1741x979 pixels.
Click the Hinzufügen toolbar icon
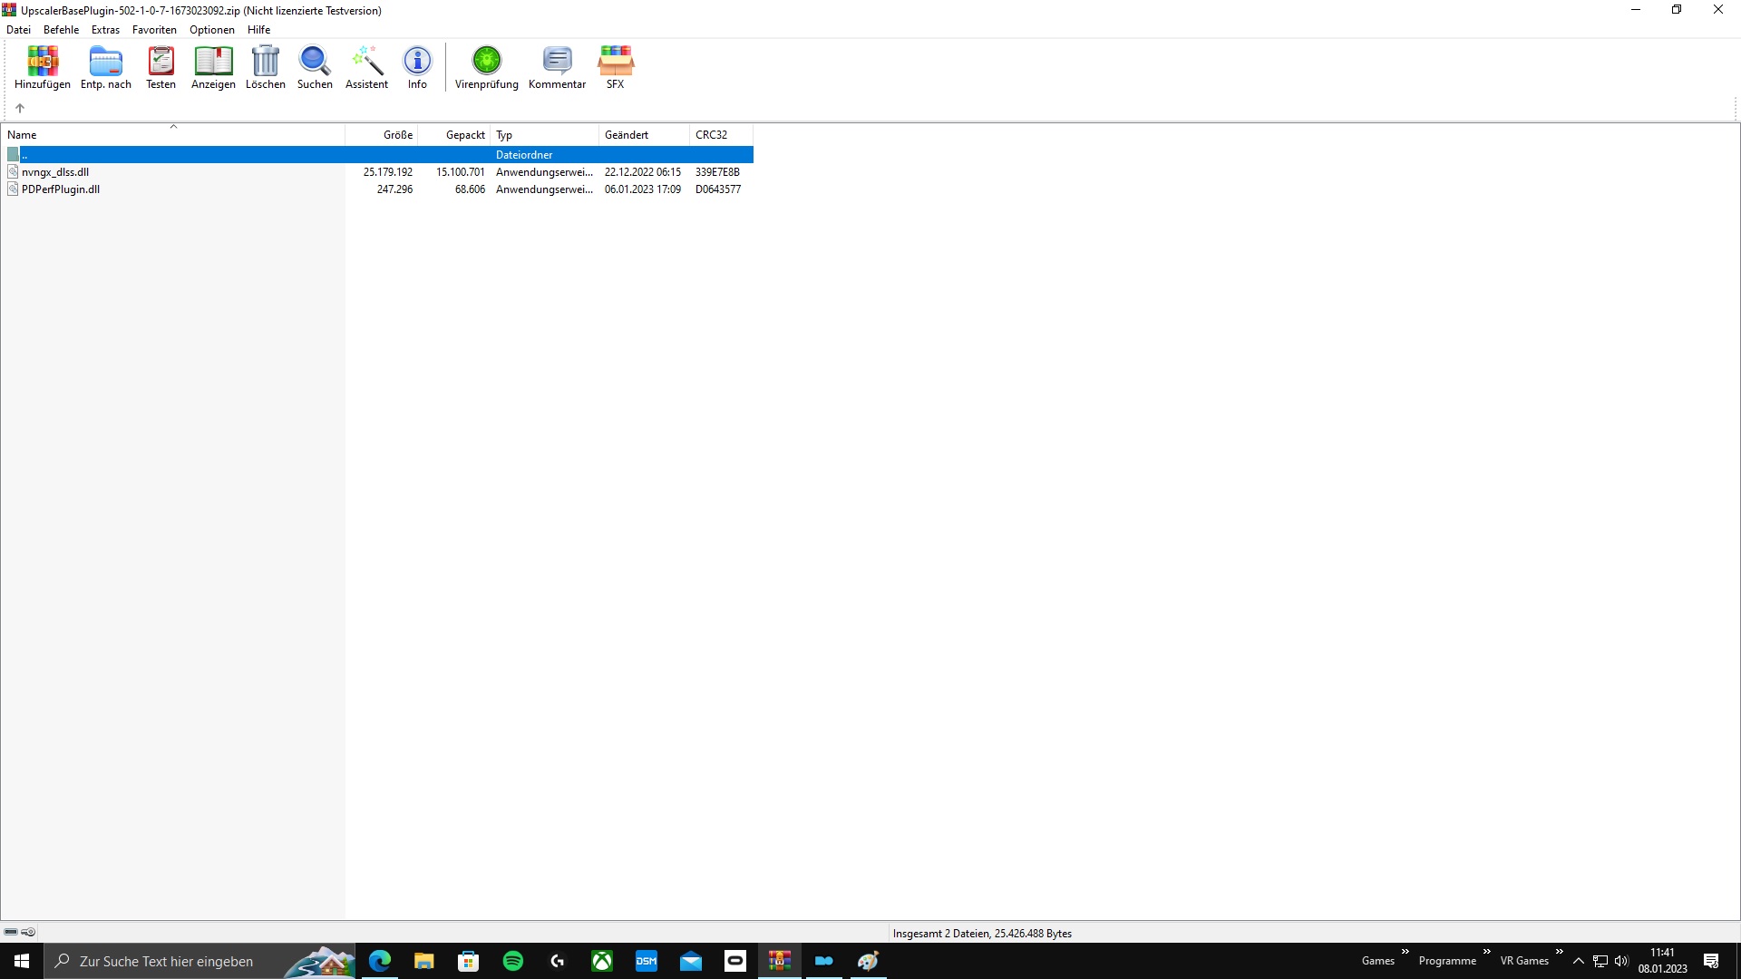[43, 67]
